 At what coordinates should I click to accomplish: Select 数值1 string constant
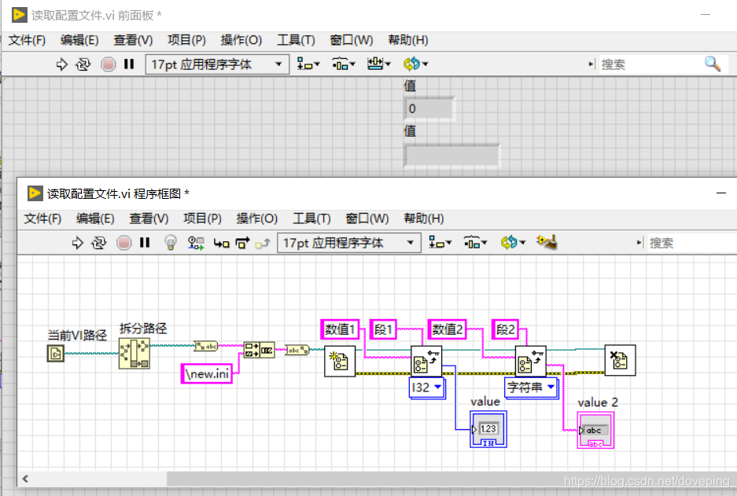pos(340,329)
